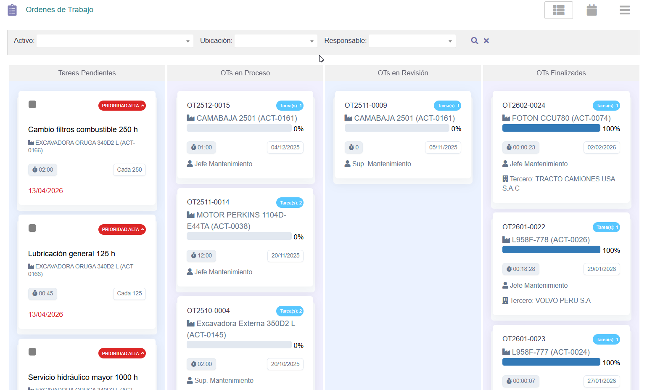Select the board view icon at top right
Viewport: 647px width, 390px height.
tap(558, 10)
